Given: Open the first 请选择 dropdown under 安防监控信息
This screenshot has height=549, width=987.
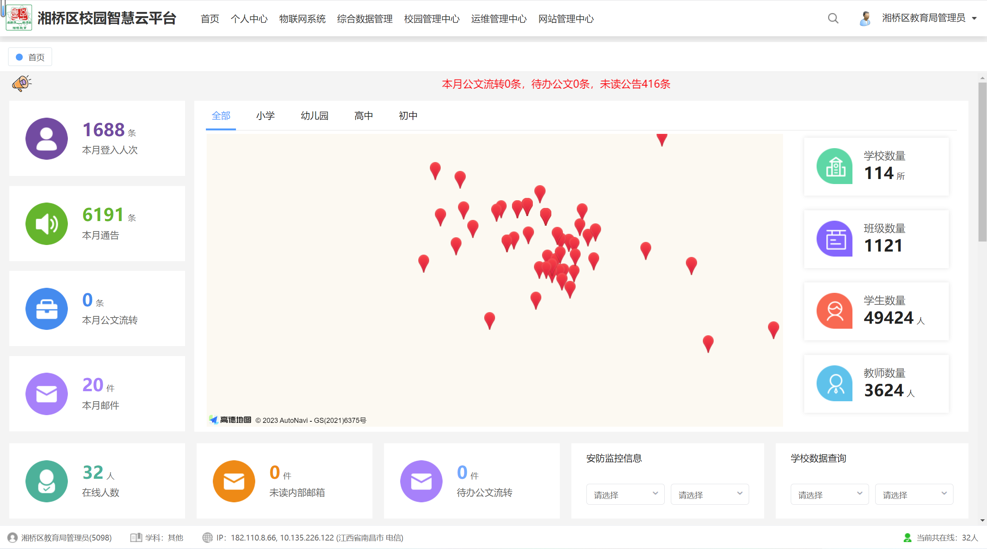Looking at the screenshot, I should tap(625, 494).
